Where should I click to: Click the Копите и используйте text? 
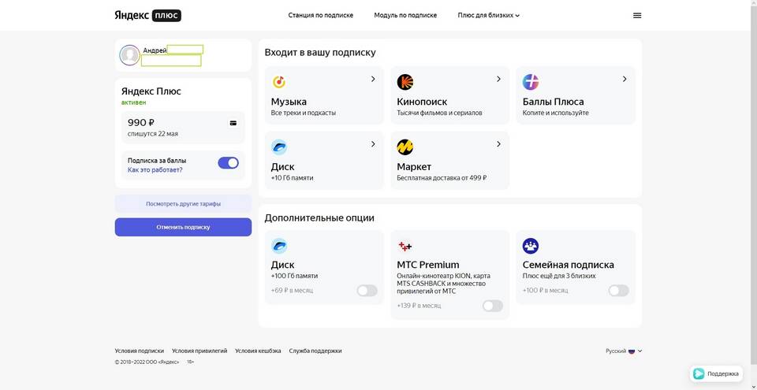(x=556, y=113)
